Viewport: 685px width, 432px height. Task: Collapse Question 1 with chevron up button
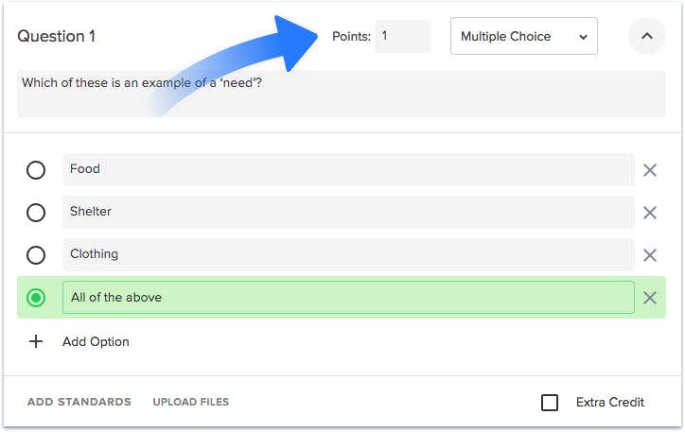(x=646, y=36)
